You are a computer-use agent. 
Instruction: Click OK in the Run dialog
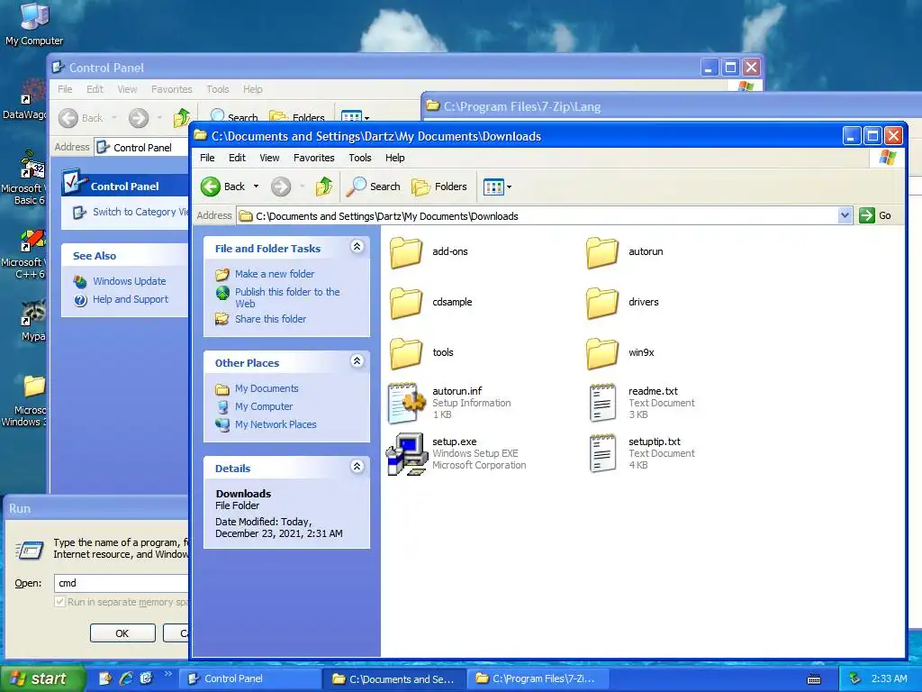[x=122, y=633]
